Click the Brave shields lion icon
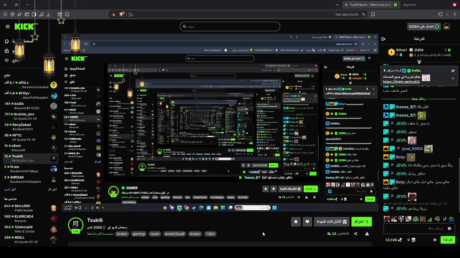The height and width of the screenshot is (258, 460). pyautogui.click(x=122, y=14)
